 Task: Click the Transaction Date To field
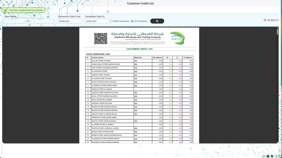pos(96,21)
